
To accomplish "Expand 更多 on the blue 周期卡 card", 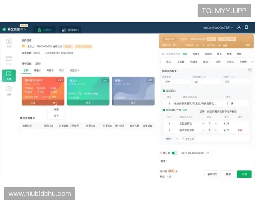I will (x=133, y=103).
